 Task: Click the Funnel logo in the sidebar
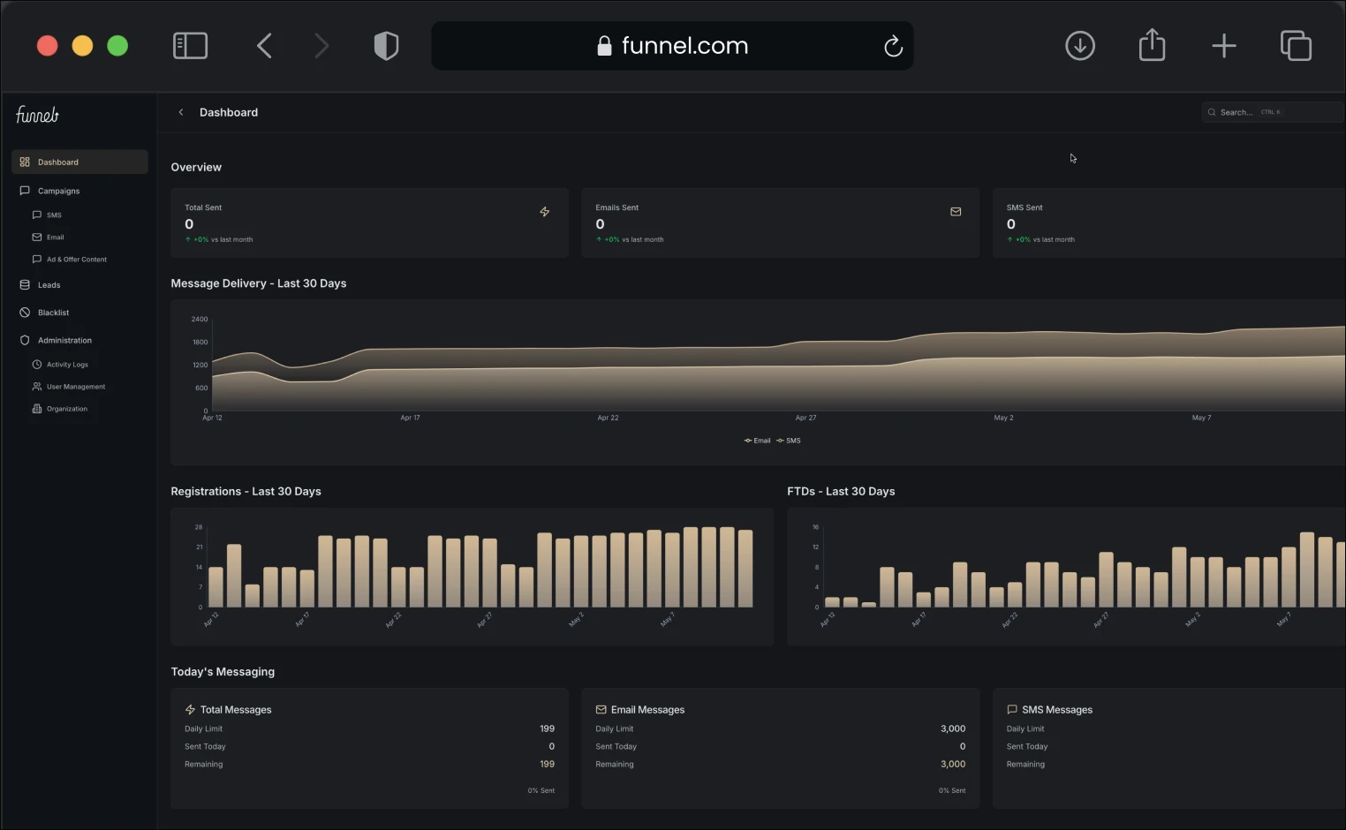[x=37, y=115]
